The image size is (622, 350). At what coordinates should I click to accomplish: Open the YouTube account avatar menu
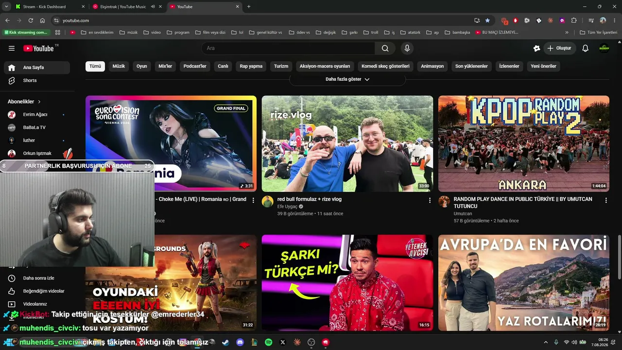[x=604, y=48]
